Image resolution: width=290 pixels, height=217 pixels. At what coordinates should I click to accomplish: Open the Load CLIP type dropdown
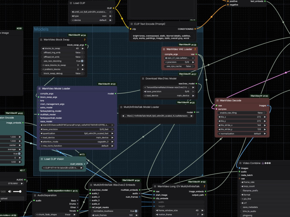(92, 16)
